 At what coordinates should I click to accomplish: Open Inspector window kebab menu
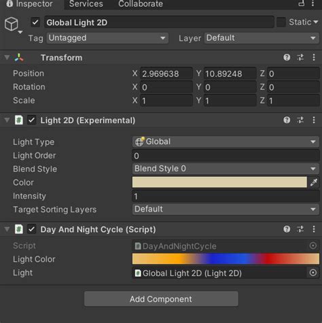[313, 3]
